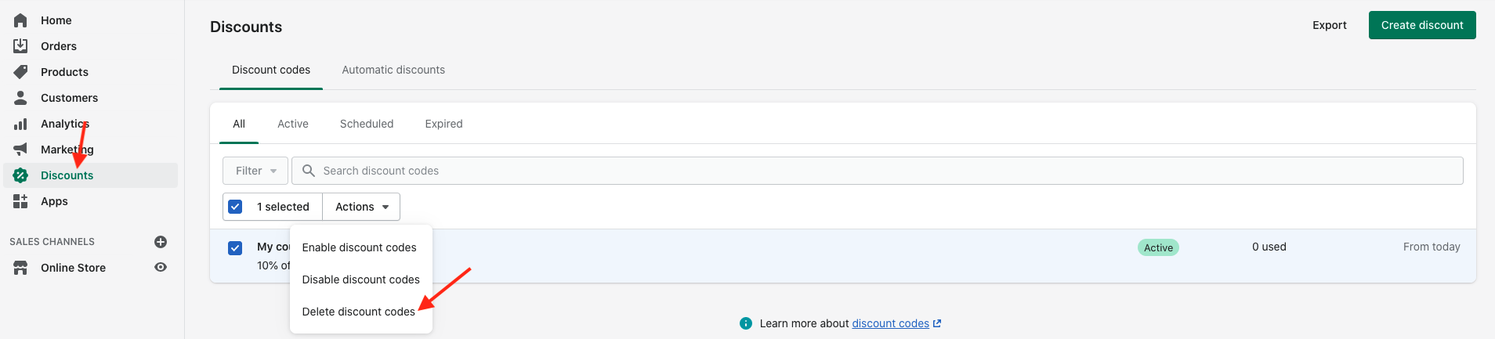Click the Online Store storefront icon
1495x339 pixels.
tap(20, 268)
